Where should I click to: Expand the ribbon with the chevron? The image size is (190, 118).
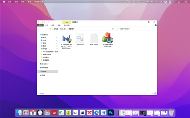click(153, 25)
